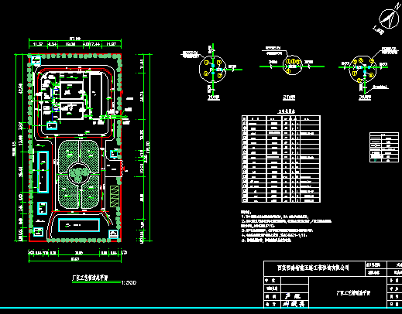
Task: Select the underlined plan title beside 1:500
Action: click(x=90, y=278)
